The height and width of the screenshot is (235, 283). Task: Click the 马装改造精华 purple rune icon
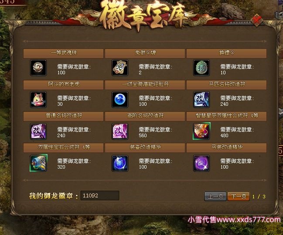201,163
